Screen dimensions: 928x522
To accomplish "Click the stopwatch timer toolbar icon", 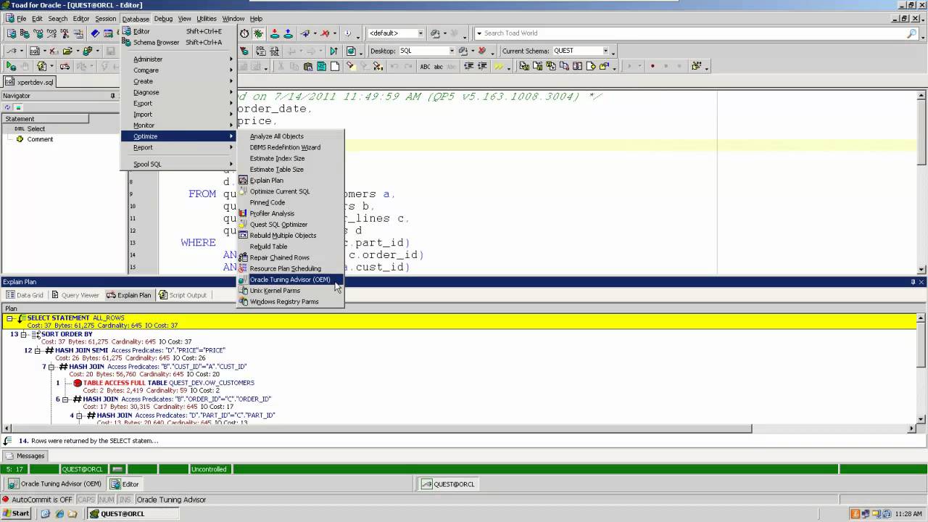I will (244, 33).
